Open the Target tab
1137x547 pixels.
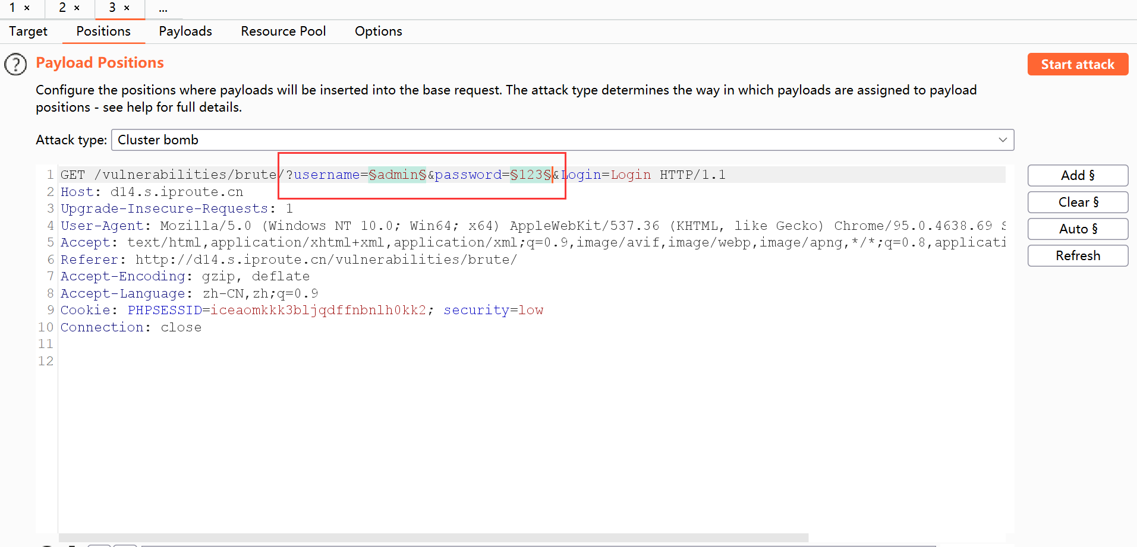[x=28, y=31]
